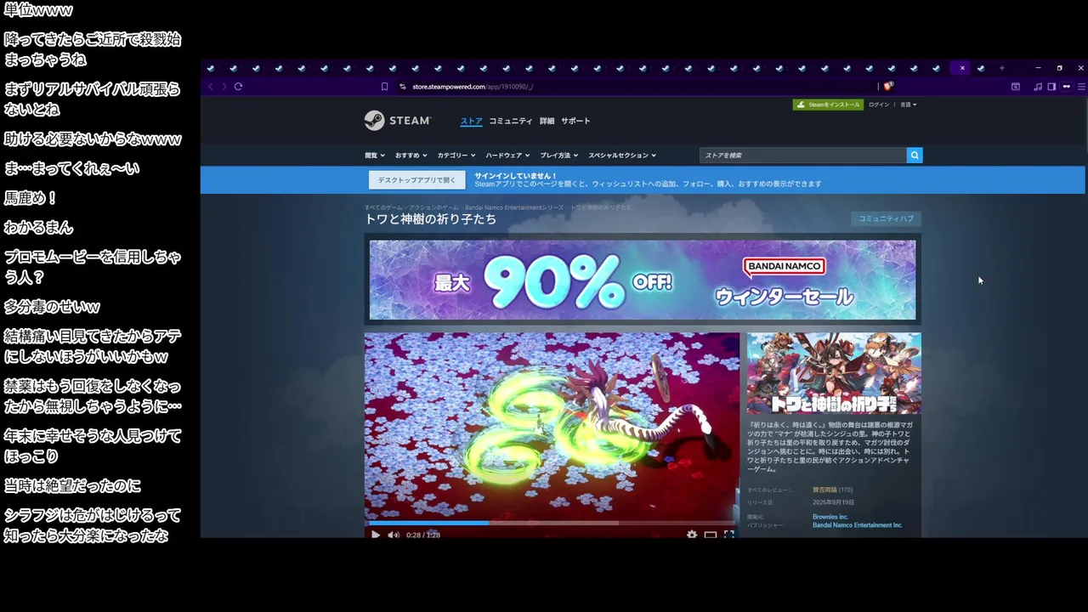Screen dimensions: 1088x612
Task: Click the chat comment 当時は絶望だったのに
Action: 72,485
